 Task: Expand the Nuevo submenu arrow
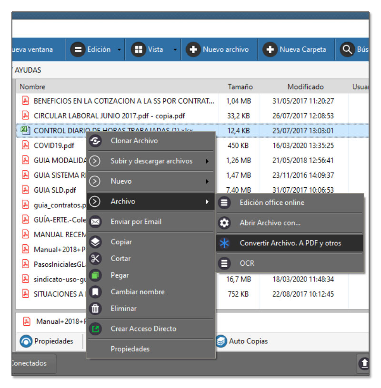tap(207, 181)
